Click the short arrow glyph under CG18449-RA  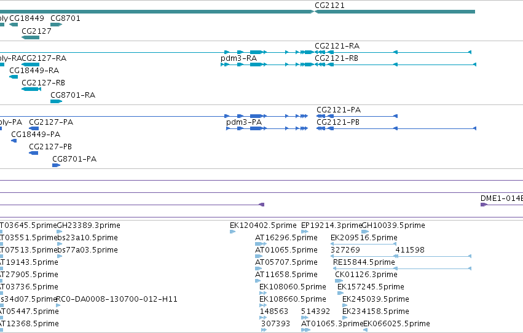tap(14, 77)
